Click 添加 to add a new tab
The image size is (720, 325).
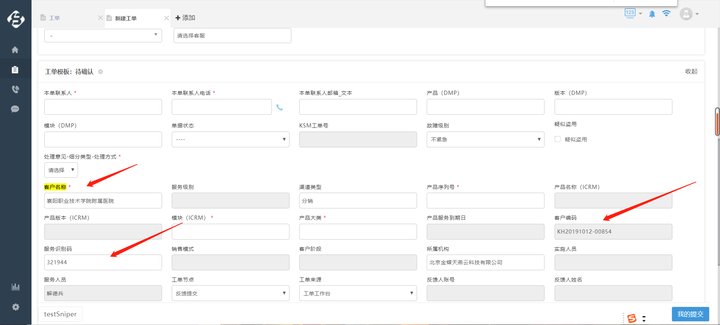click(x=185, y=18)
